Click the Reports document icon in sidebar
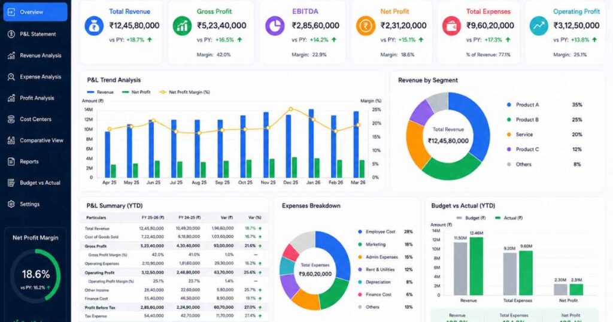 pos(11,162)
